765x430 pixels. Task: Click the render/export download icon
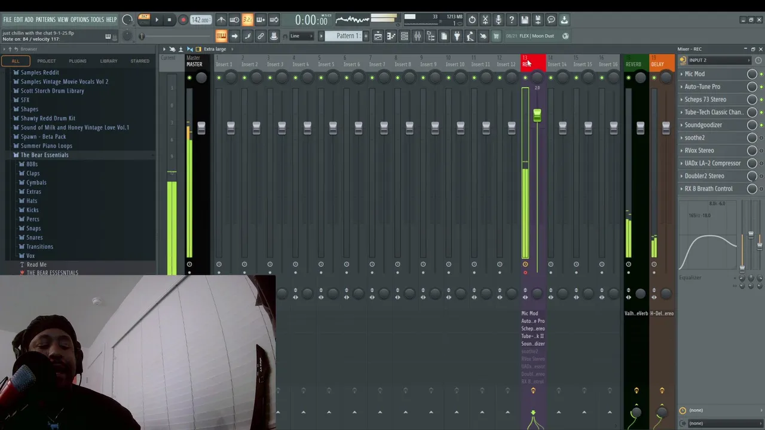coord(564,20)
